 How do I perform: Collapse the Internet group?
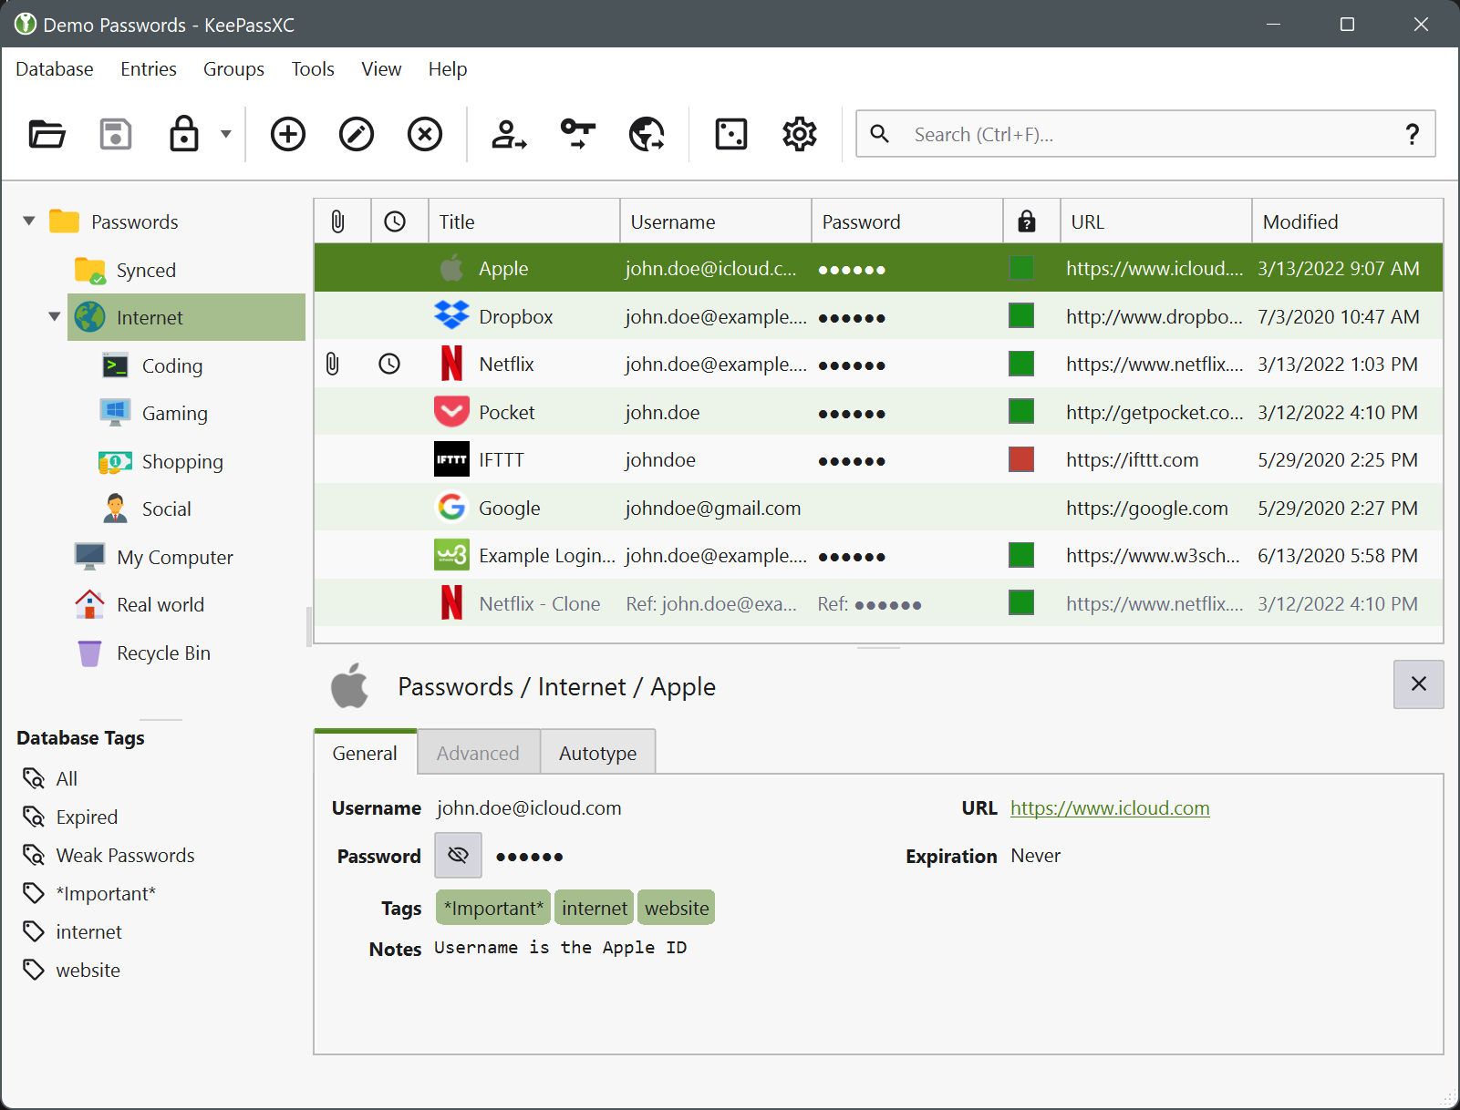[54, 317]
